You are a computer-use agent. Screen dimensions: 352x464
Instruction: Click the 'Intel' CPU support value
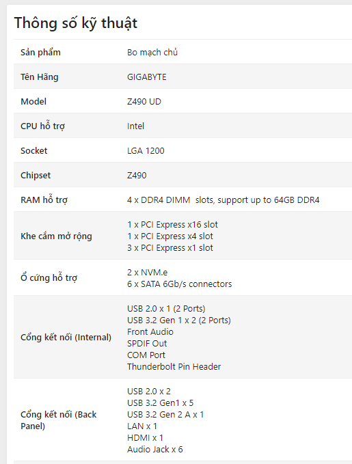click(x=135, y=126)
